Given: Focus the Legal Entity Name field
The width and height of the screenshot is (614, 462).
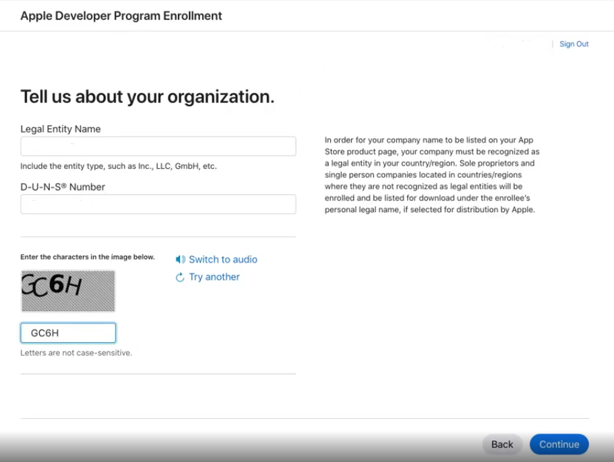Looking at the screenshot, I should [158, 146].
